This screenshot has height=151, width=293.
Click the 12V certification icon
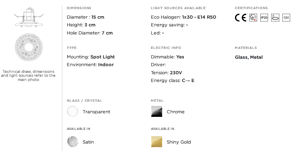click(286, 18)
